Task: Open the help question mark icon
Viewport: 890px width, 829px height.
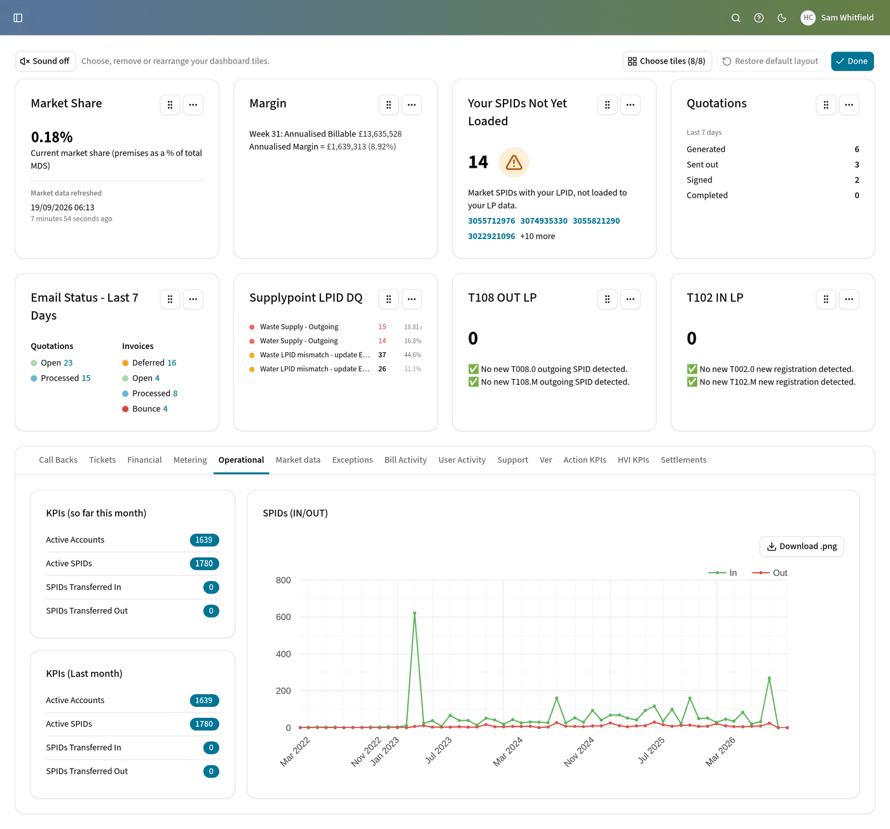Action: click(758, 18)
